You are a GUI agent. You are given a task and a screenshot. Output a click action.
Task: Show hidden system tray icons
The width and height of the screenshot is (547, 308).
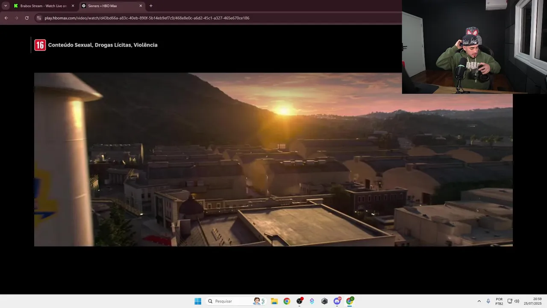(479, 301)
